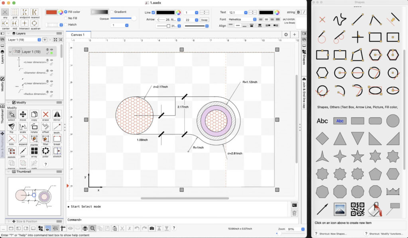408x238 pixels.
Task: Select the move tool in Modify panel
Action: click(23, 114)
